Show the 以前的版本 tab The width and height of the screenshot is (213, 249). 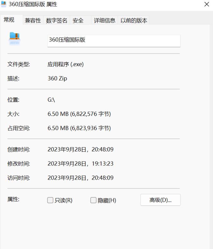(134, 21)
